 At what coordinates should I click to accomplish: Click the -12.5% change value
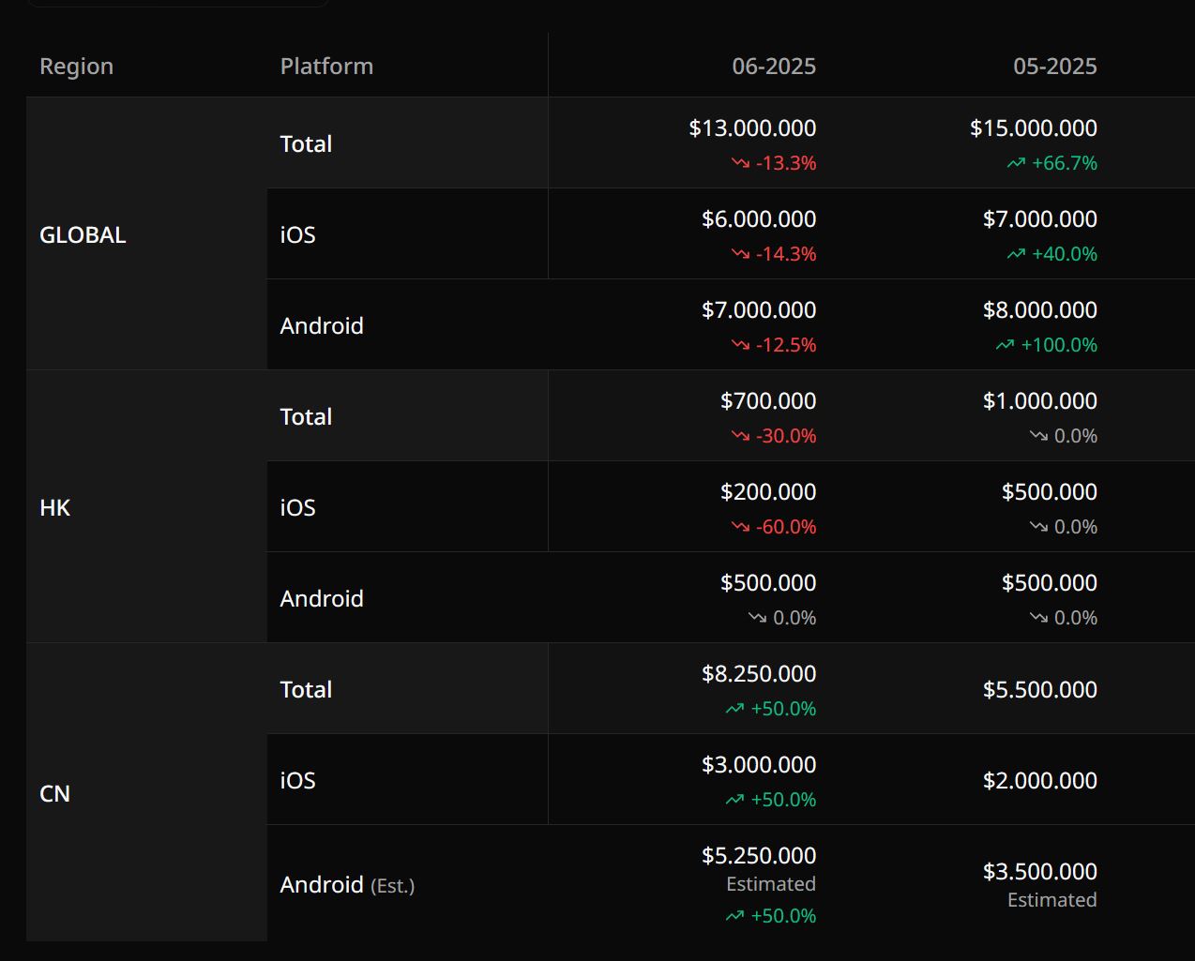pos(786,345)
